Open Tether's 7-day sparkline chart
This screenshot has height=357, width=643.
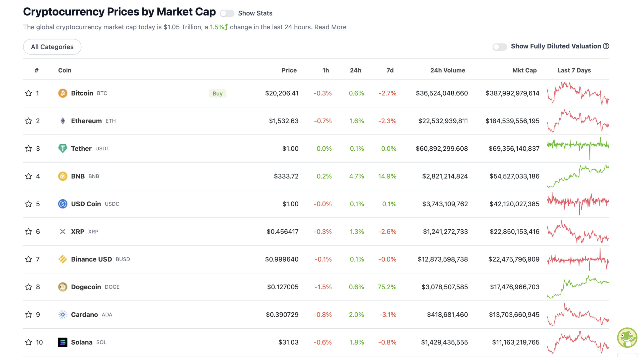578,148
